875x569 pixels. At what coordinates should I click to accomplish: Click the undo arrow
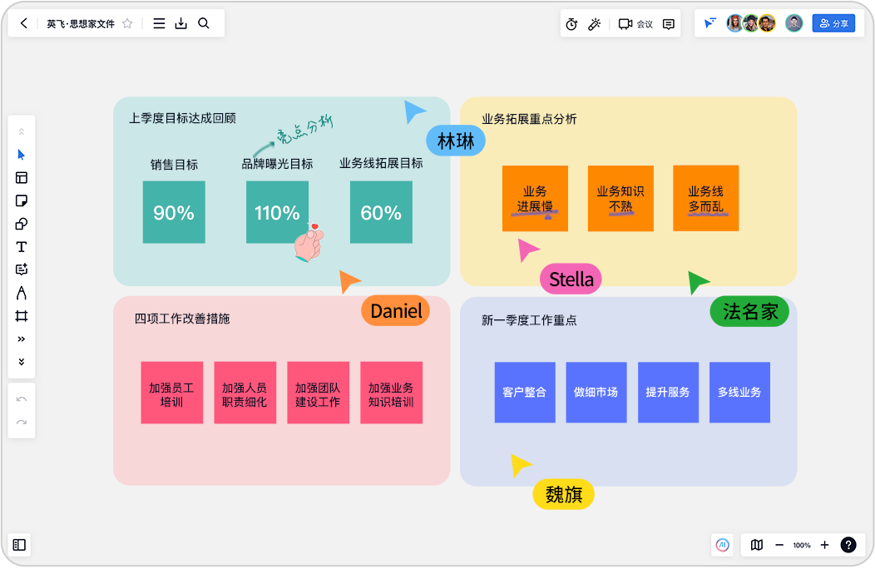coord(21,399)
